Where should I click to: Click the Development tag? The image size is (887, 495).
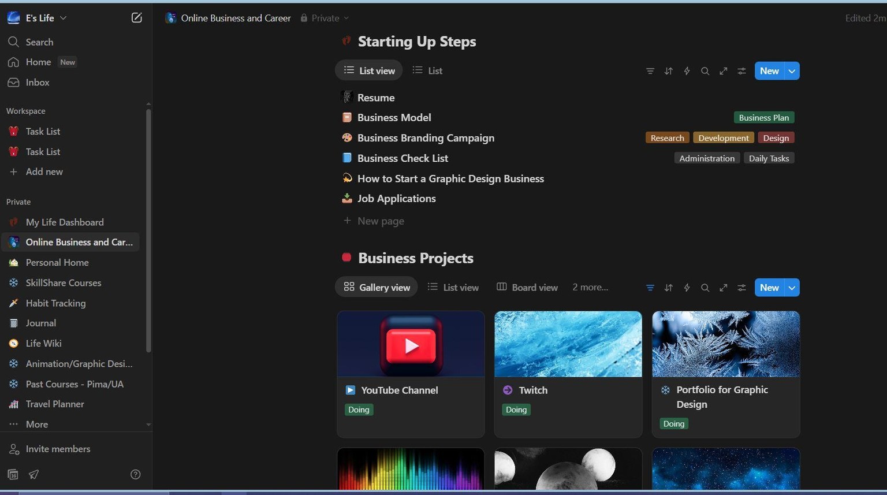724,138
